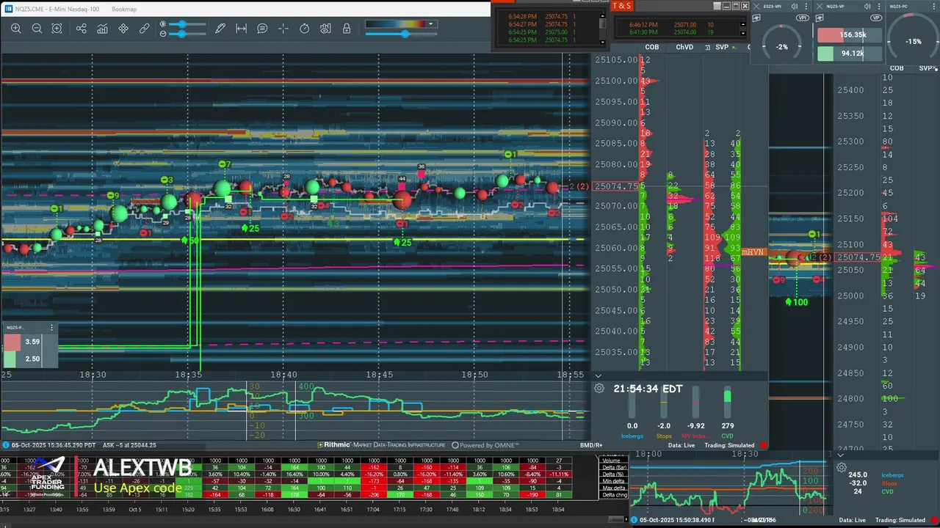940x528 pixels.
Task: Click MV Imba label under main chart
Action: coord(695,436)
